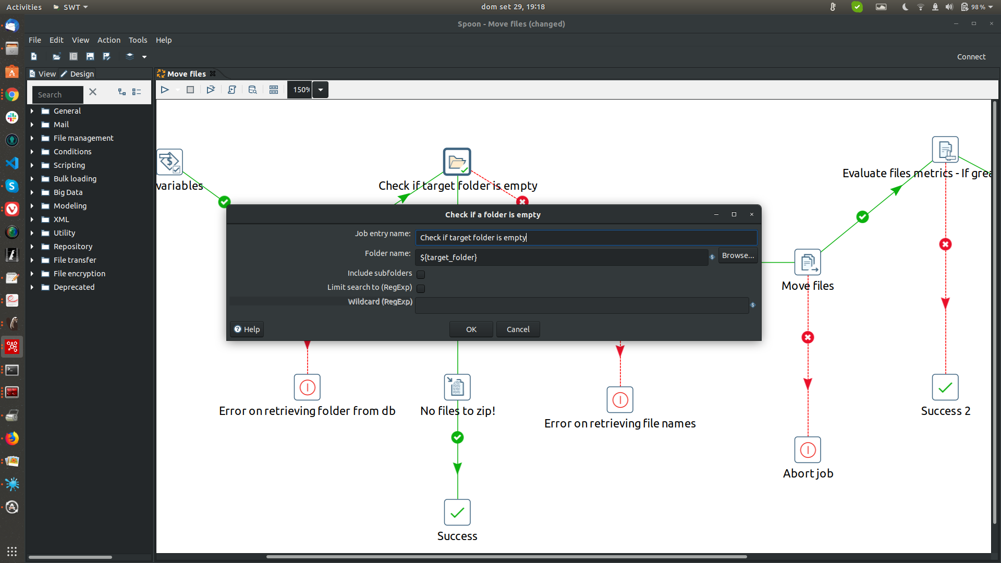This screenshot has width=1001, height=563.
Task: Click the explore database icon
Action: pos(253,90)
